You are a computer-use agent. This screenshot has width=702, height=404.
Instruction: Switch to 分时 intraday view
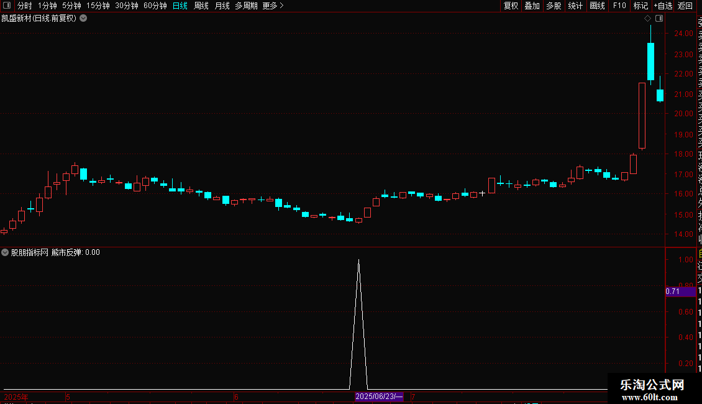pos(25,6)
